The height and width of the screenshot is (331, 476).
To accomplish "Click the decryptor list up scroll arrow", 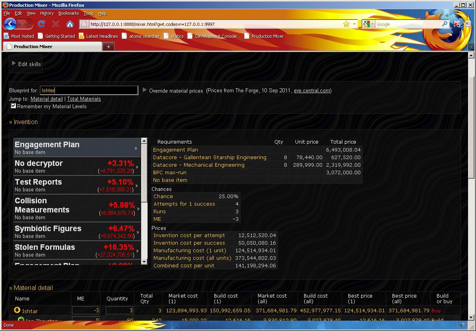I will pos(144,141).
